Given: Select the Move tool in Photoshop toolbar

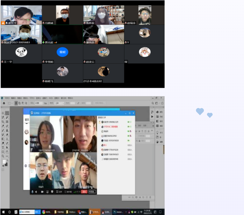Looking at the screenshot, I should coord(3,113).
